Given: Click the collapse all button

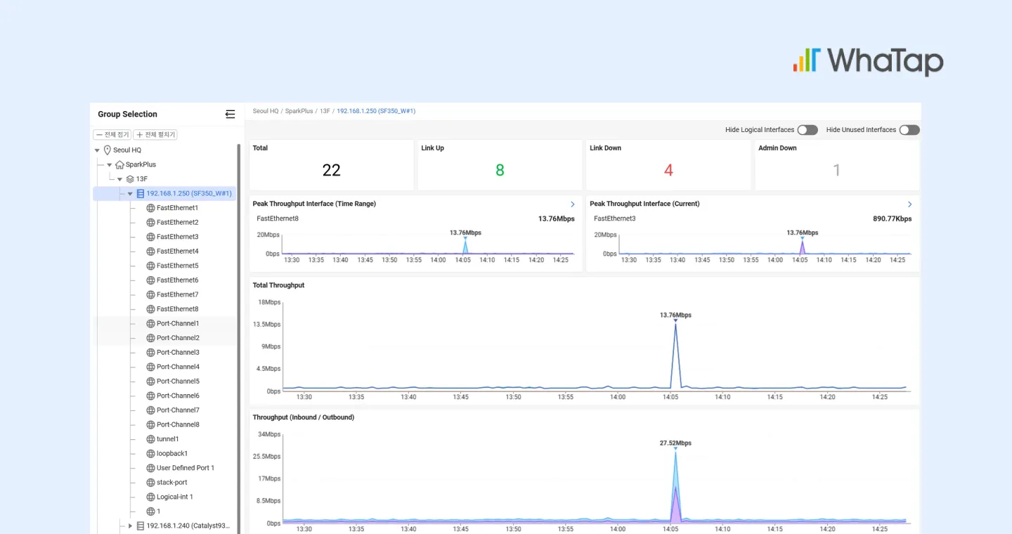Looking at the screenshot, I should click(112, 134).
